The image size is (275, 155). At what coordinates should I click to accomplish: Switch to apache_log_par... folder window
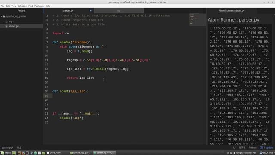tap(80, 153)
